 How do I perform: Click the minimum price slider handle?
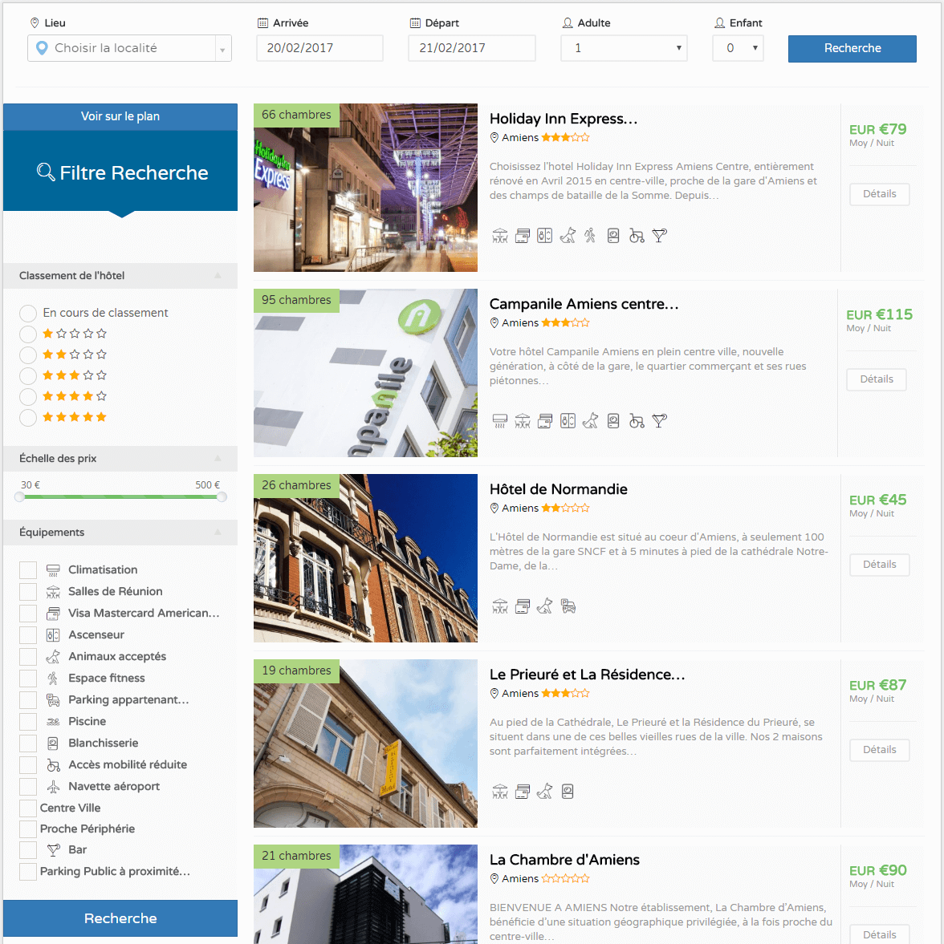[x=20, y=497]
